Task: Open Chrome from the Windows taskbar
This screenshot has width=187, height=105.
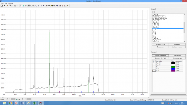Action: click(x=10, y=103)
